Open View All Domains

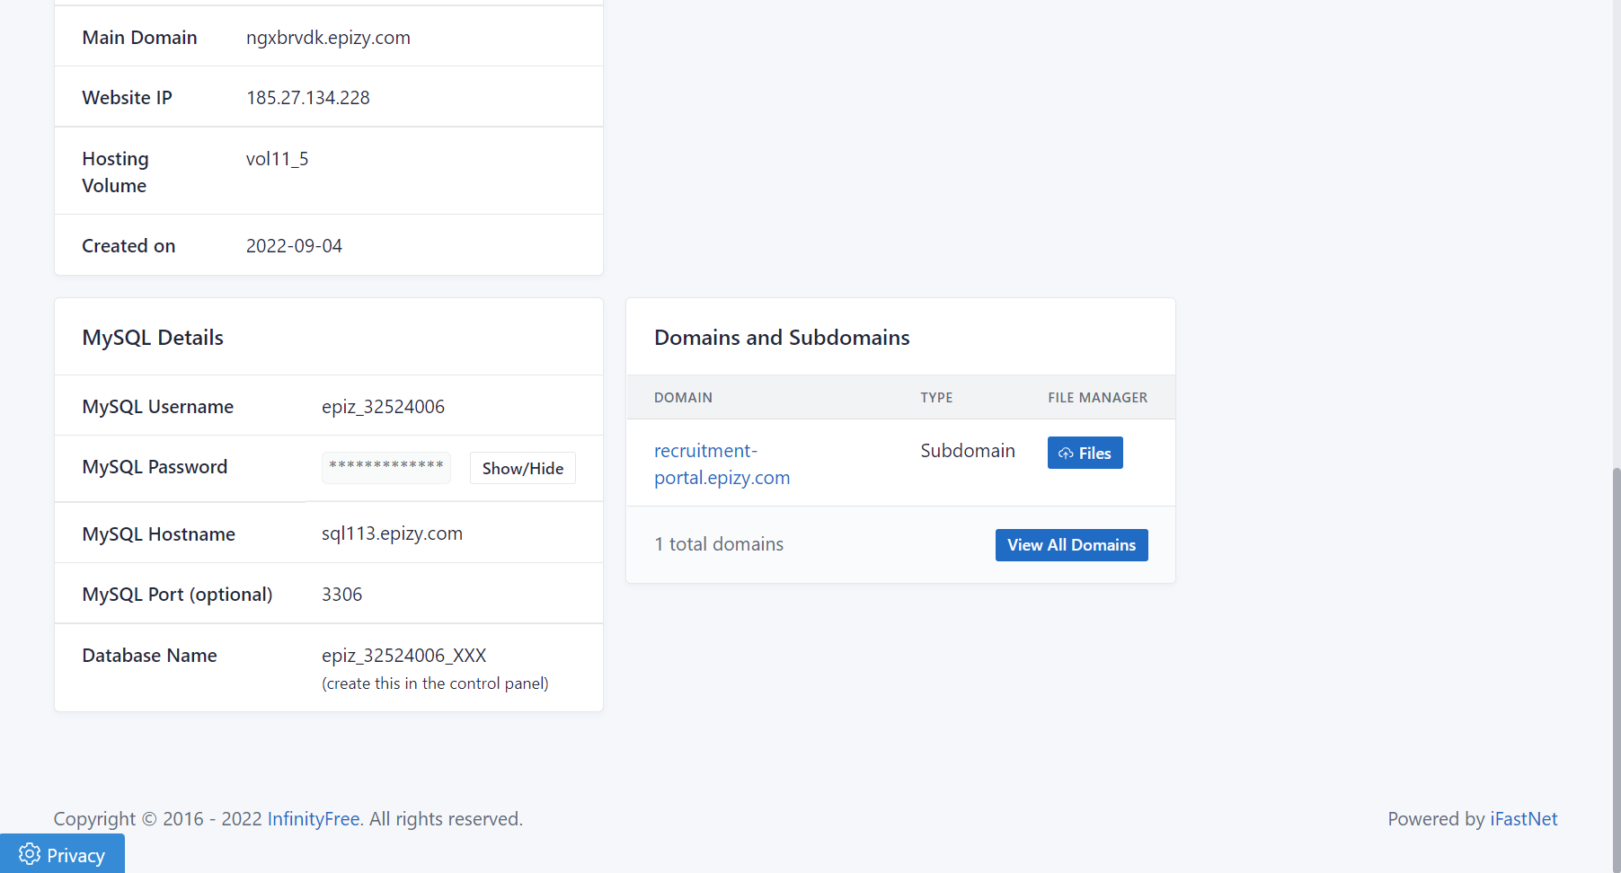click(1071, 545)
